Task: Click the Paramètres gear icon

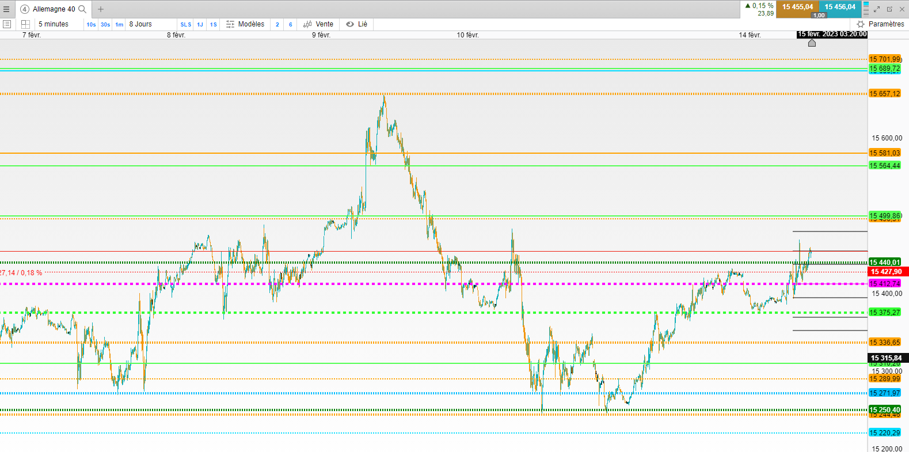Action: (x=861, y=24)
